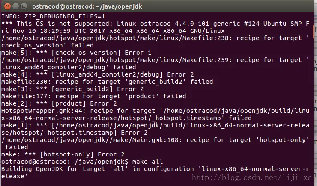The width and height of the screenshot is (317, 186).
Task: Close the ostracod terminal window
Action: click(x=7, y=6)
